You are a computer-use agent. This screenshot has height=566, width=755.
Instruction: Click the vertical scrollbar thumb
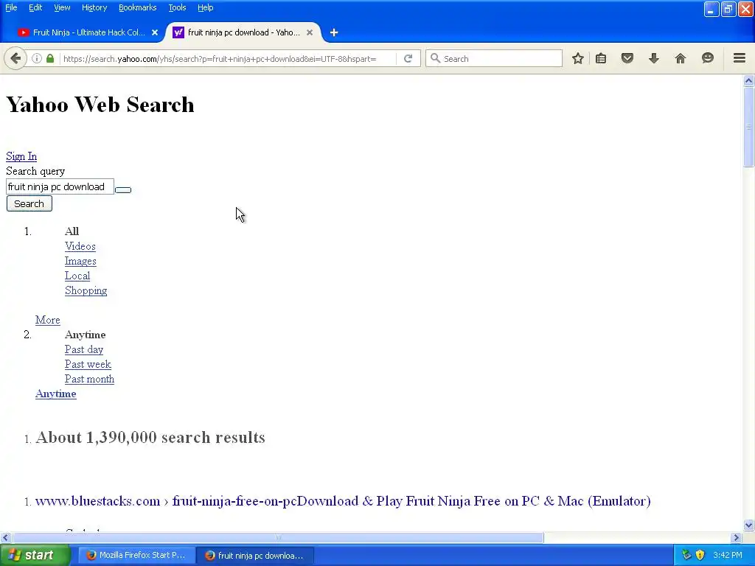pos(748,127)
